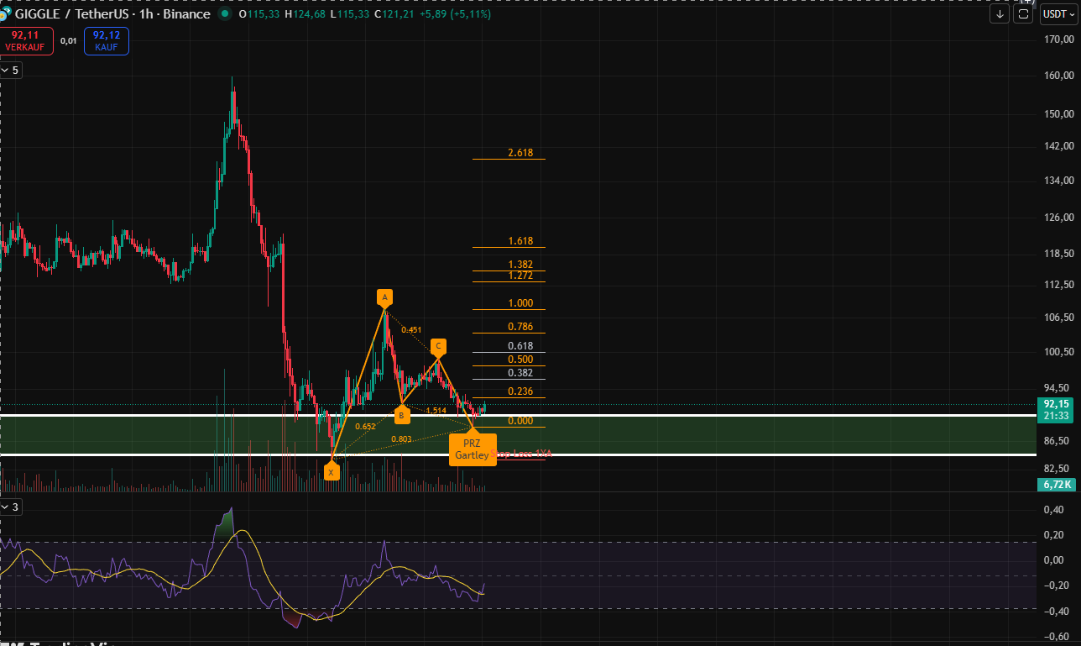Click the PRZ Gartley label box
Image resolution: width=1081 pixels, height=646 pixels.
pos(472,449)
